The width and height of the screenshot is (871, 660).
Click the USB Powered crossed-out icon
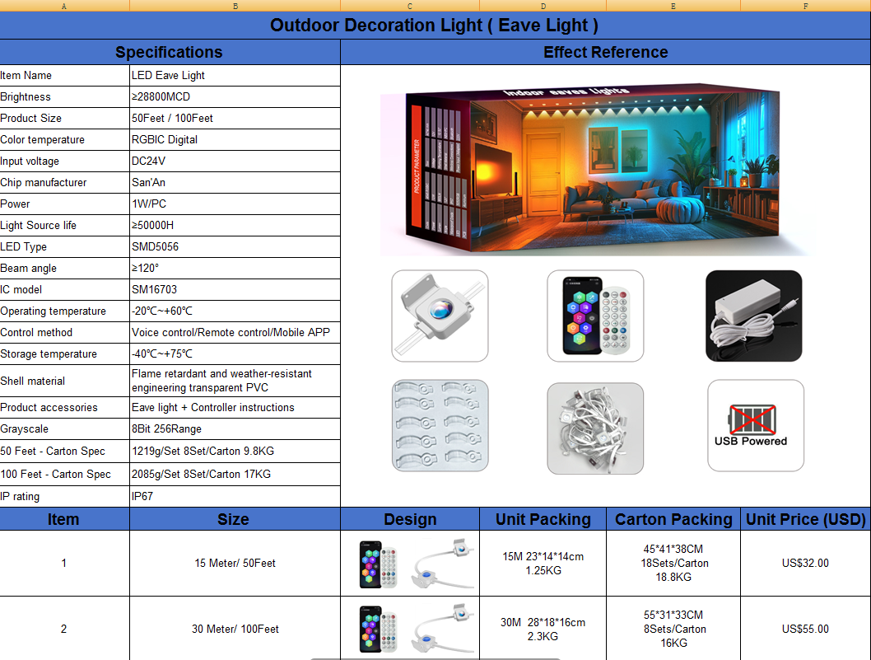755,425
